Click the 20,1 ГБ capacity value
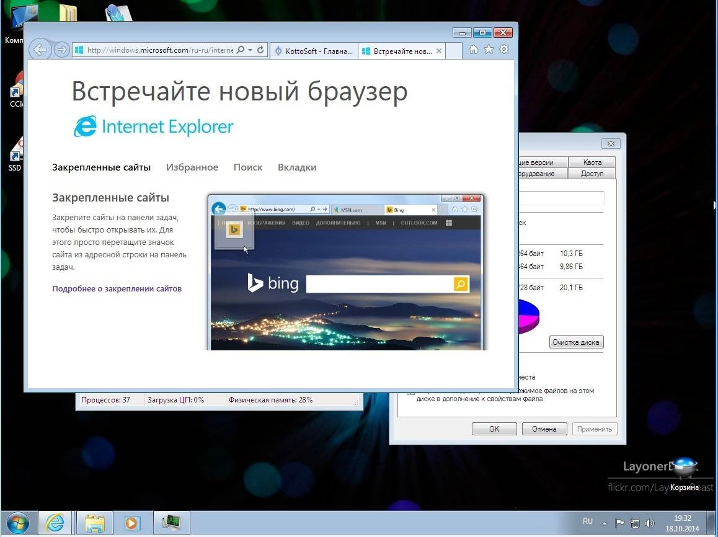The width and height of the screenshot is (718, 537). click(571, 288)
